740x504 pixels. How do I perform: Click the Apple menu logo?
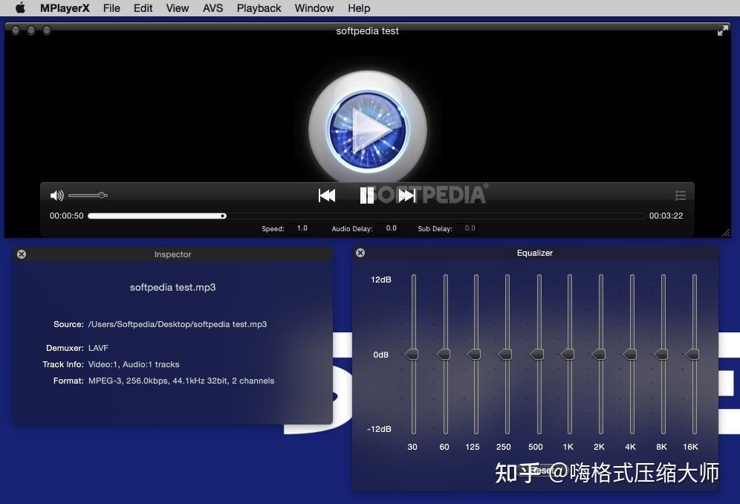[19, 8]
